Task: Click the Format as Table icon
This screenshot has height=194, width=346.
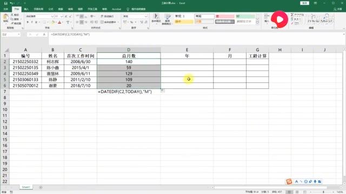Action: (167, 18)
